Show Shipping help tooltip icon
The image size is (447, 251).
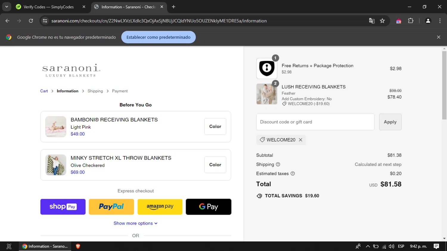pos(278,164)
